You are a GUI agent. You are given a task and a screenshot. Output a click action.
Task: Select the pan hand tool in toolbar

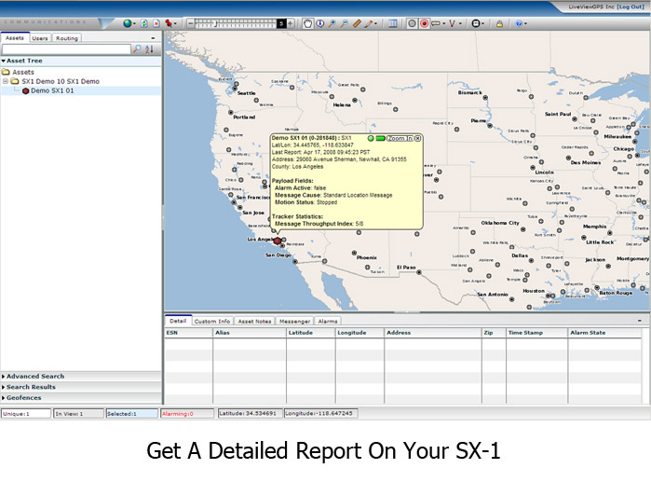pos(307,22)
